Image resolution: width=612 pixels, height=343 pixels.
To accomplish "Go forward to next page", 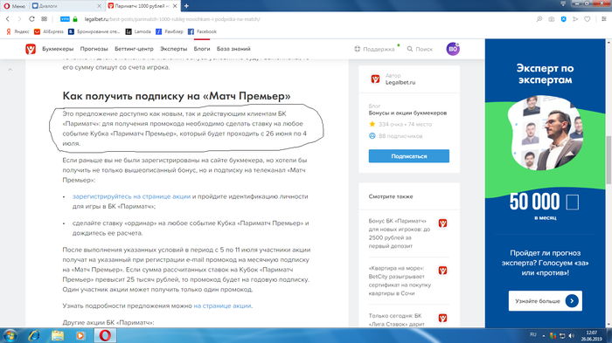I will click(x=19, y=18).
